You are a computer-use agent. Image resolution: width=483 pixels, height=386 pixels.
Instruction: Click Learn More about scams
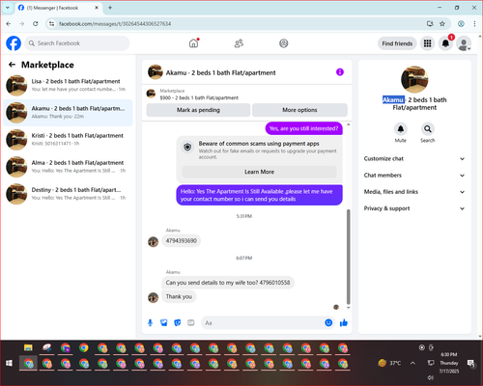tap(259, 172)
